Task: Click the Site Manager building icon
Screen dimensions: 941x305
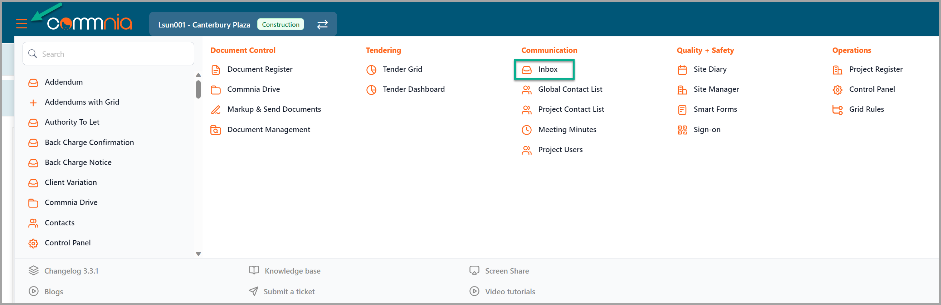Action: (x=682, y=90)
